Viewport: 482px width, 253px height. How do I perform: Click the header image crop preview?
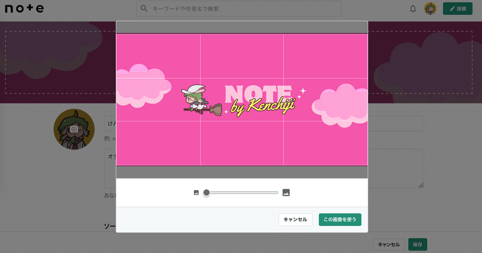[242, 100]
